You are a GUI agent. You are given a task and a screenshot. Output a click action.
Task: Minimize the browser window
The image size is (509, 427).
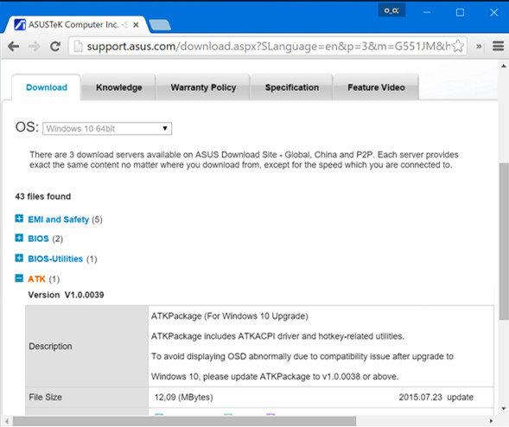pyautogui.click(x=427, y=12)
